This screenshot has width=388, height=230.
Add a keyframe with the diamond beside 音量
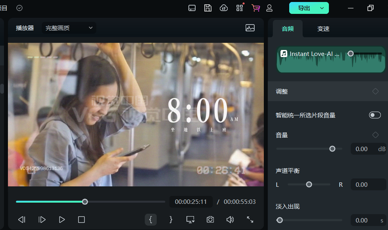tap(375, 135)
